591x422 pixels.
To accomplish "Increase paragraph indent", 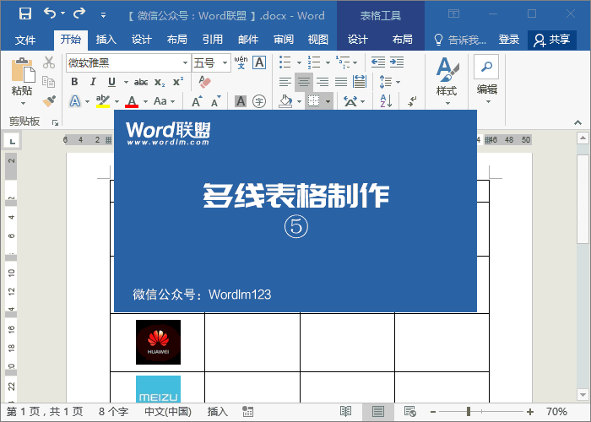I will click(x=397, y=62).
